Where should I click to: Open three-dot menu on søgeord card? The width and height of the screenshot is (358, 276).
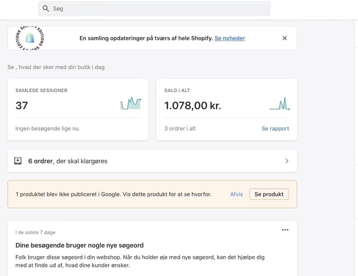coord(285,230)
